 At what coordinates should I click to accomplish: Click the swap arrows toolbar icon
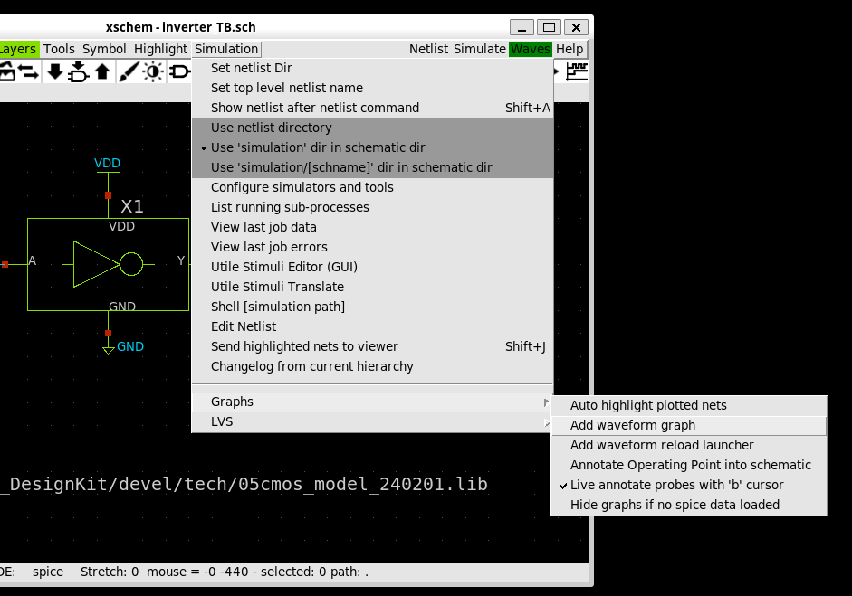click(x=28, y=71)
